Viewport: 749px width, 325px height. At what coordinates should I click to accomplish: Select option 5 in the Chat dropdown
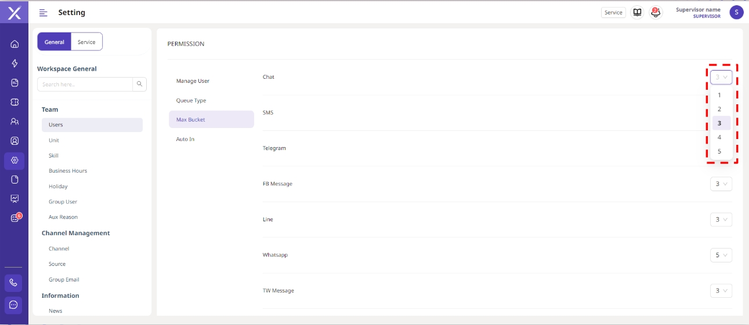coord(719,152)
